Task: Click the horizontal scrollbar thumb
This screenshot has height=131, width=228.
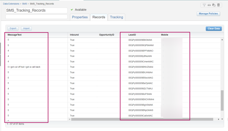Action: (x=142, y=119)
